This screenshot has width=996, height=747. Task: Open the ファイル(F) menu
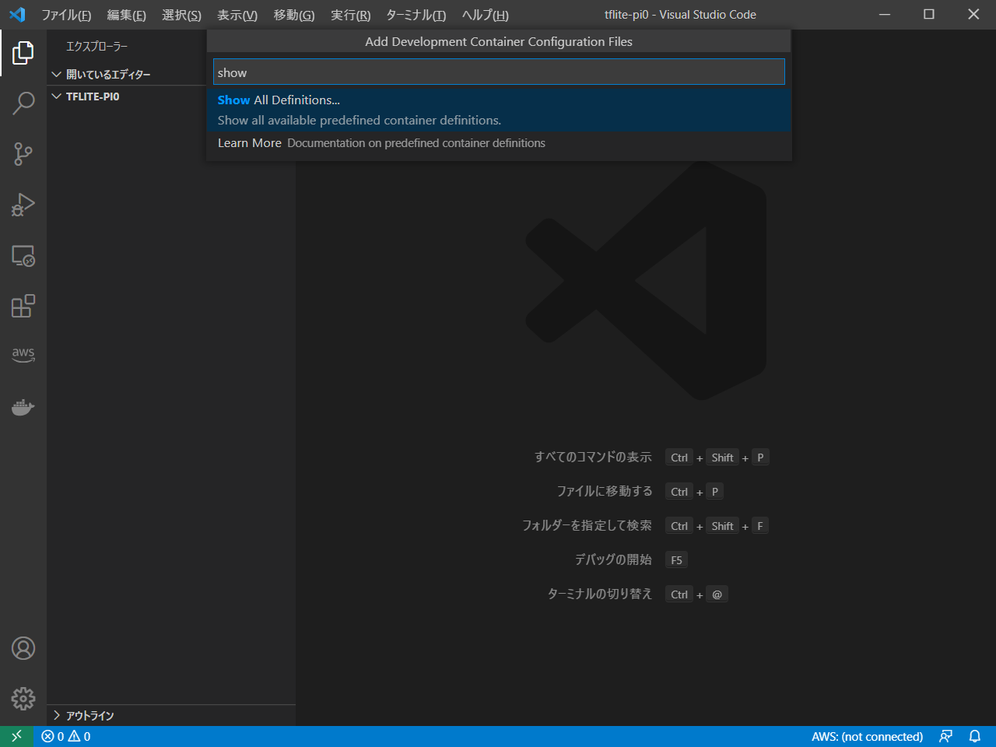click(x=66, y=15)
